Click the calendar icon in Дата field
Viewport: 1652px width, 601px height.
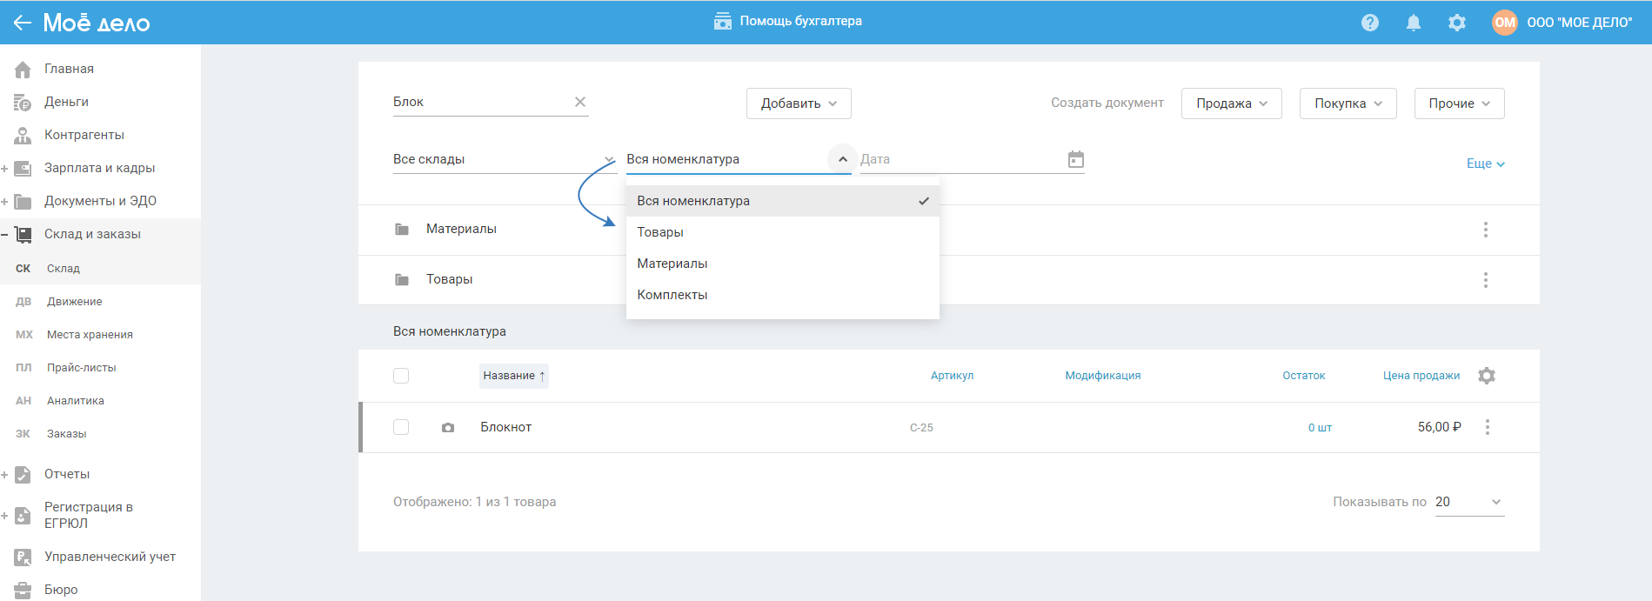click(1075, 159)
